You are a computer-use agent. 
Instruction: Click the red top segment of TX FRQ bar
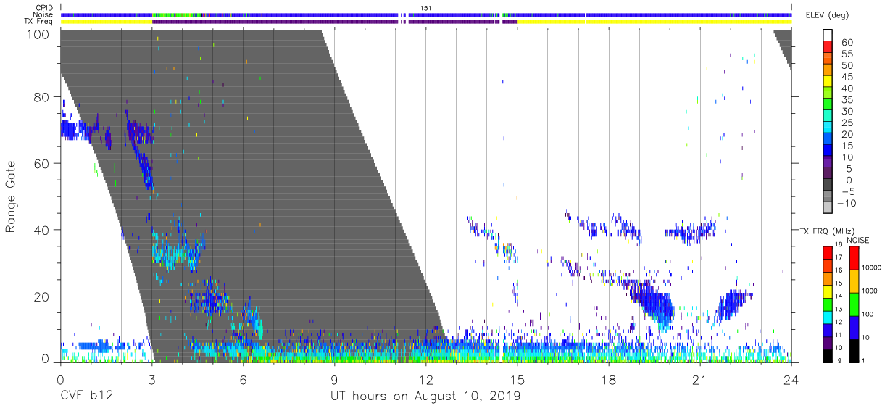tap(828, 253)
